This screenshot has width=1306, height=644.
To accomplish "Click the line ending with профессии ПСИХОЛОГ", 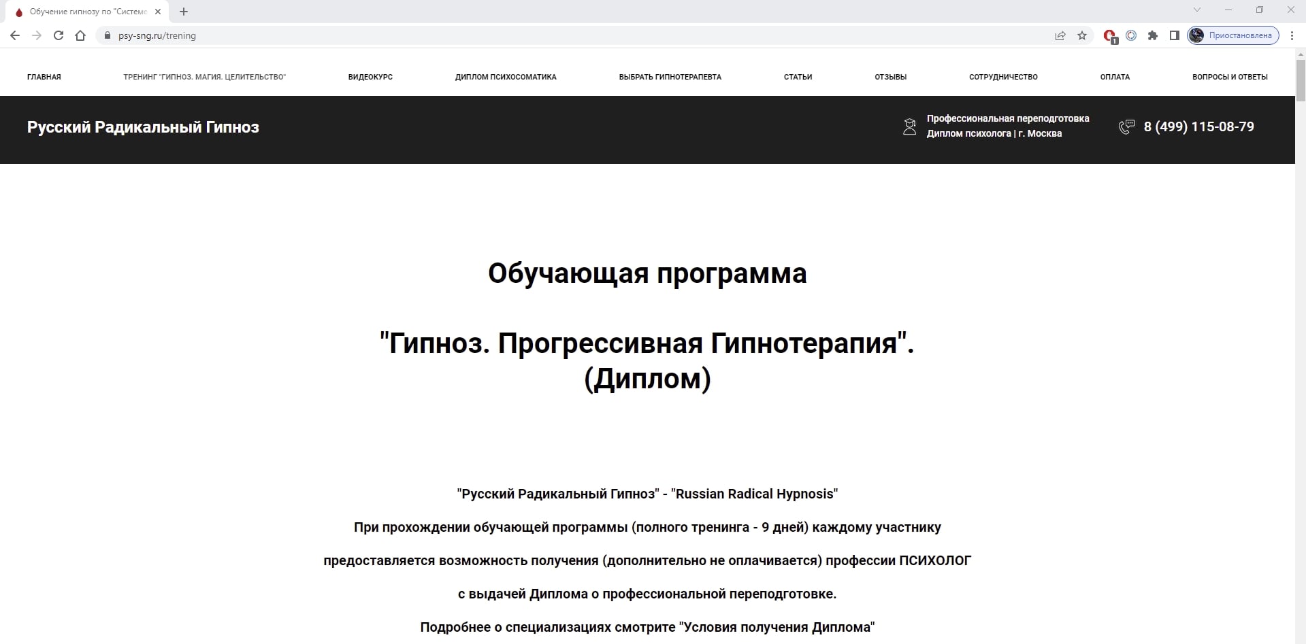I will click(x=647, y=560).
